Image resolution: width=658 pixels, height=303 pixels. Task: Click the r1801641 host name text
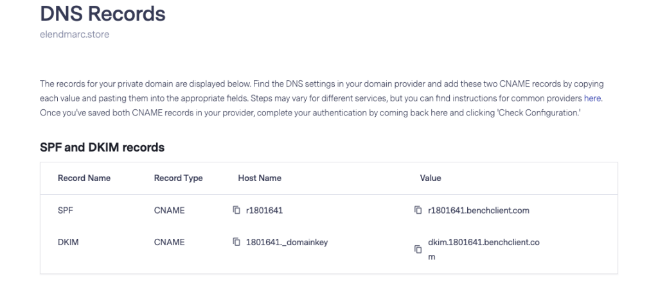[262, 210]
